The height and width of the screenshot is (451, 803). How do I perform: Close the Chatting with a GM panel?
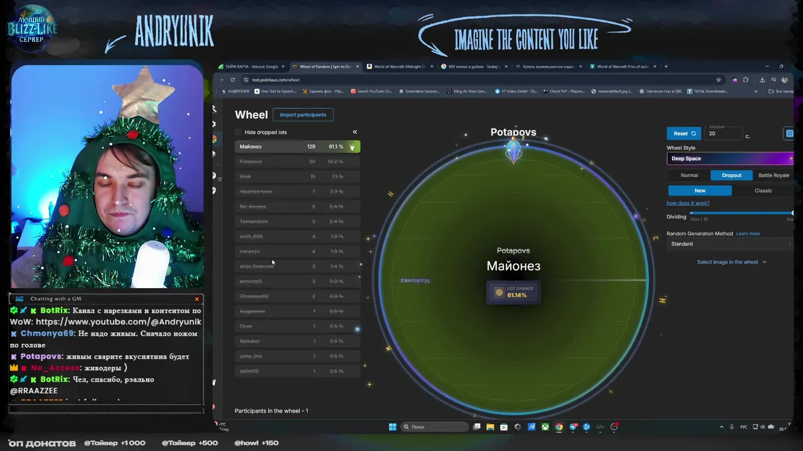pyautogui.click(x=197, y=299)
